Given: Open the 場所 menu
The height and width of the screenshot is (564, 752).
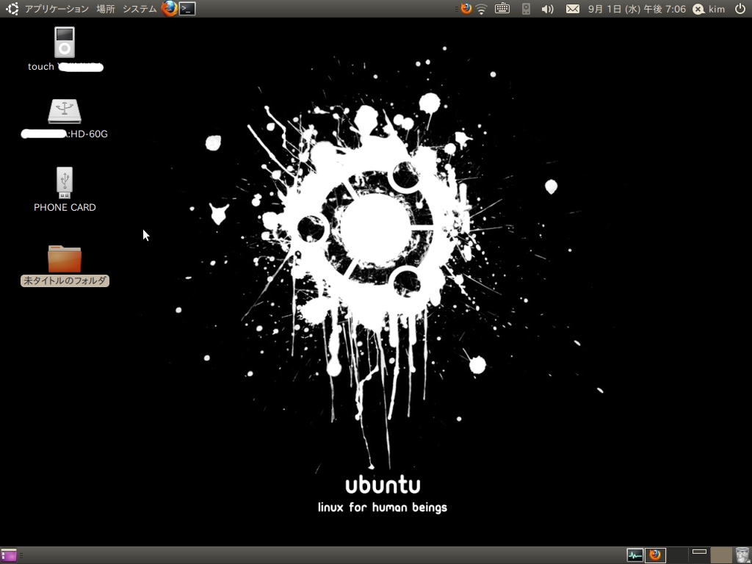Looking at the screenshot, I should click(106, 9).
